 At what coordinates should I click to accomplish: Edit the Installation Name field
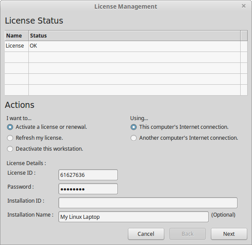(x=134, y=217)
